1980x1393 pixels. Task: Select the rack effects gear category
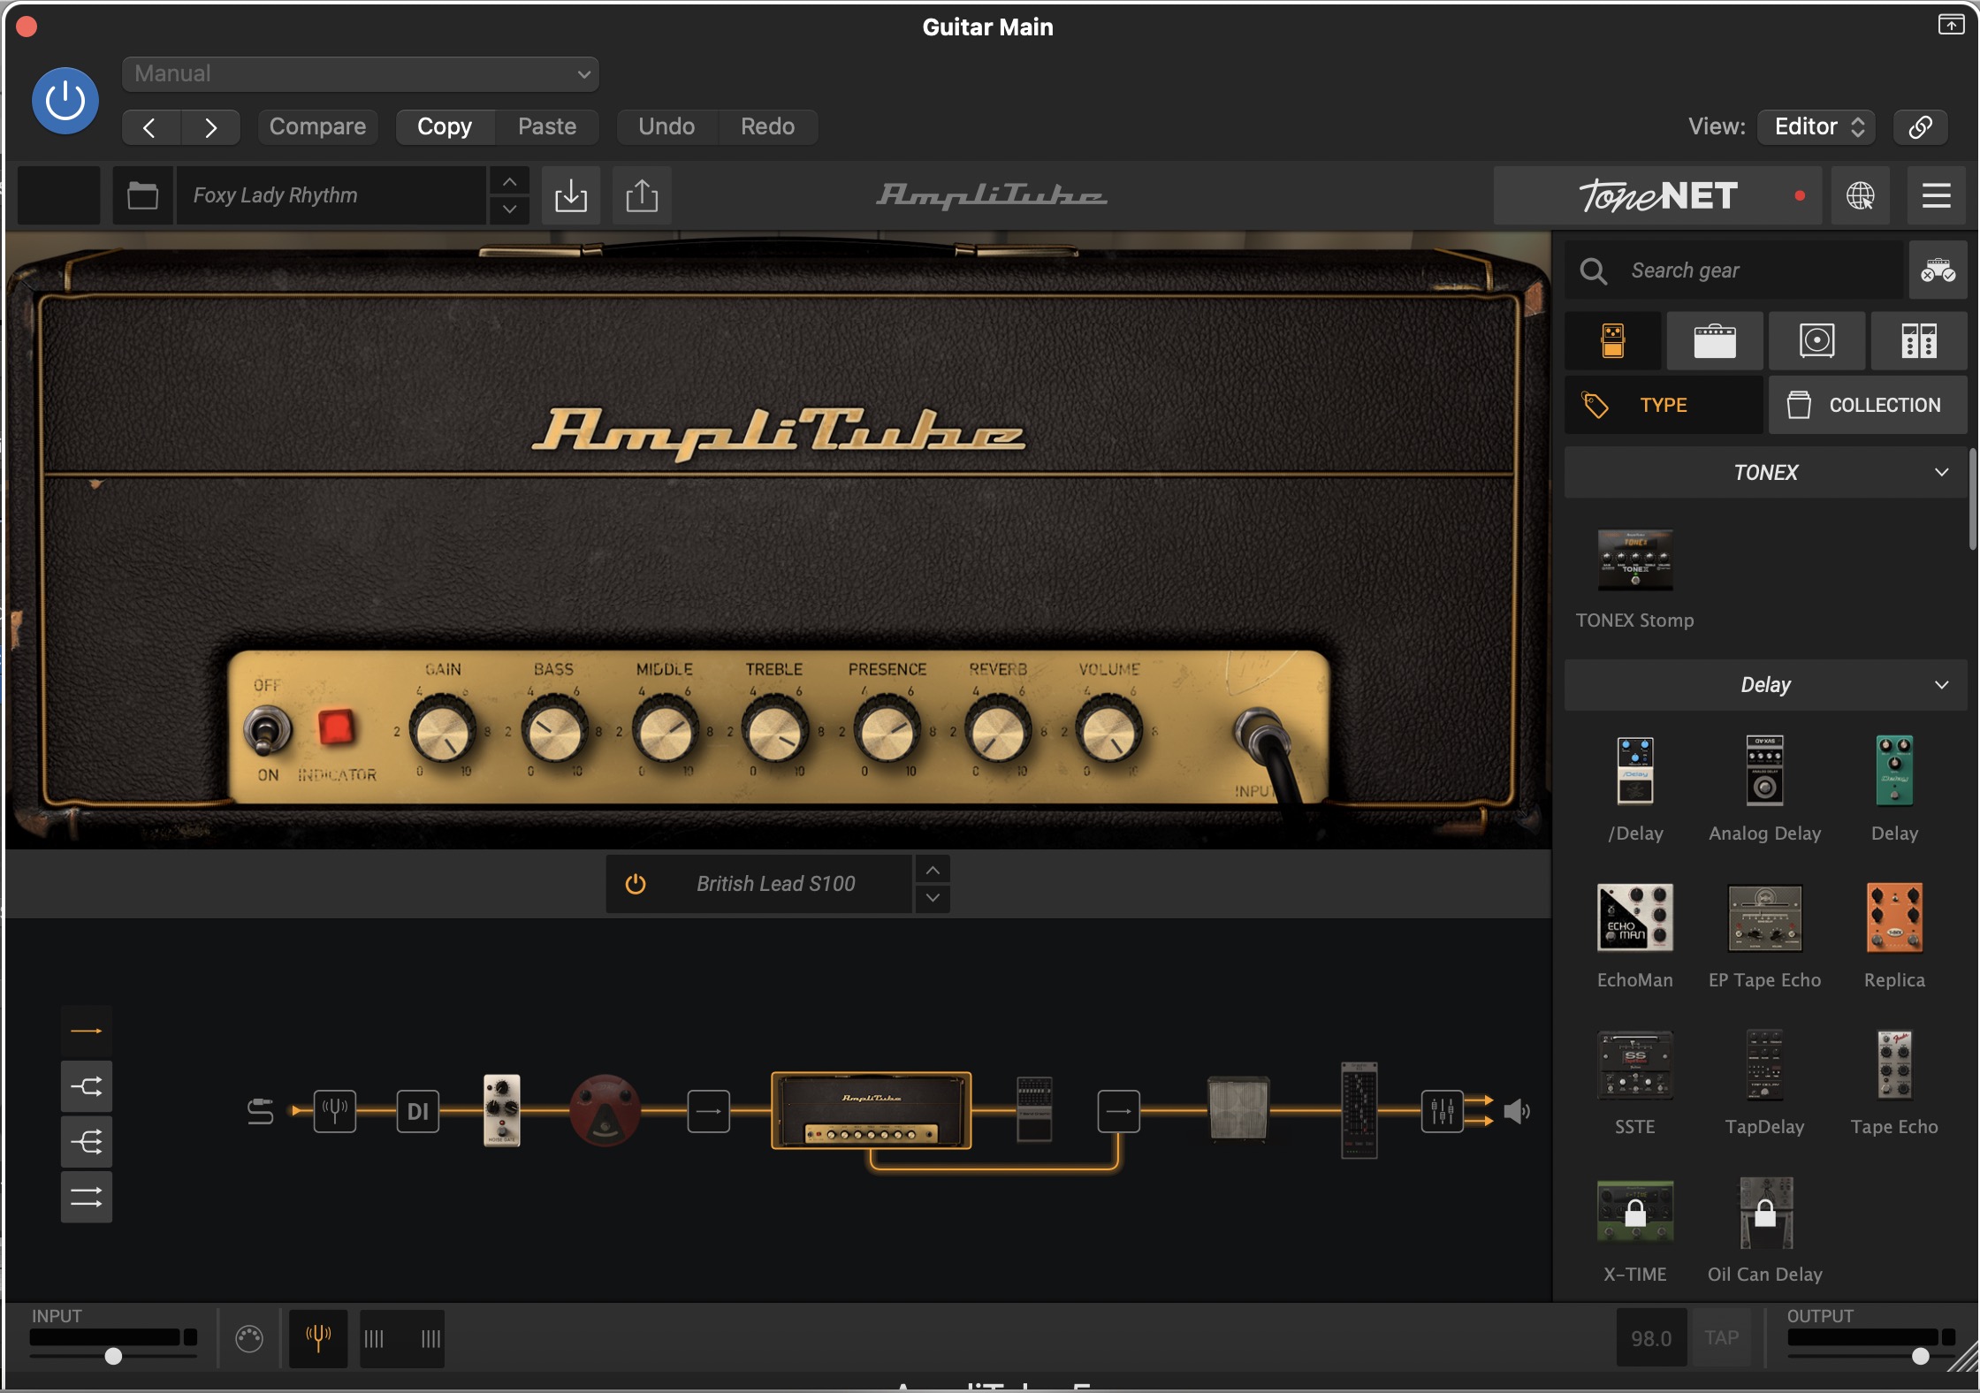1918,340
